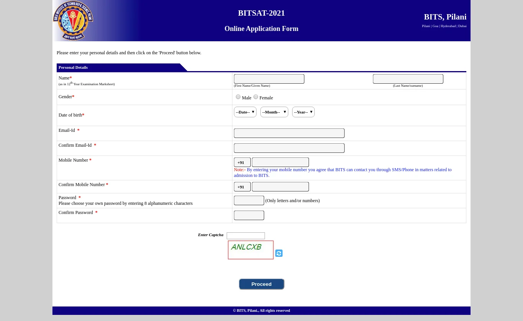The image size is (523, 321).
Task: Click the Enter Captcha text box
Action: point(246,236)
